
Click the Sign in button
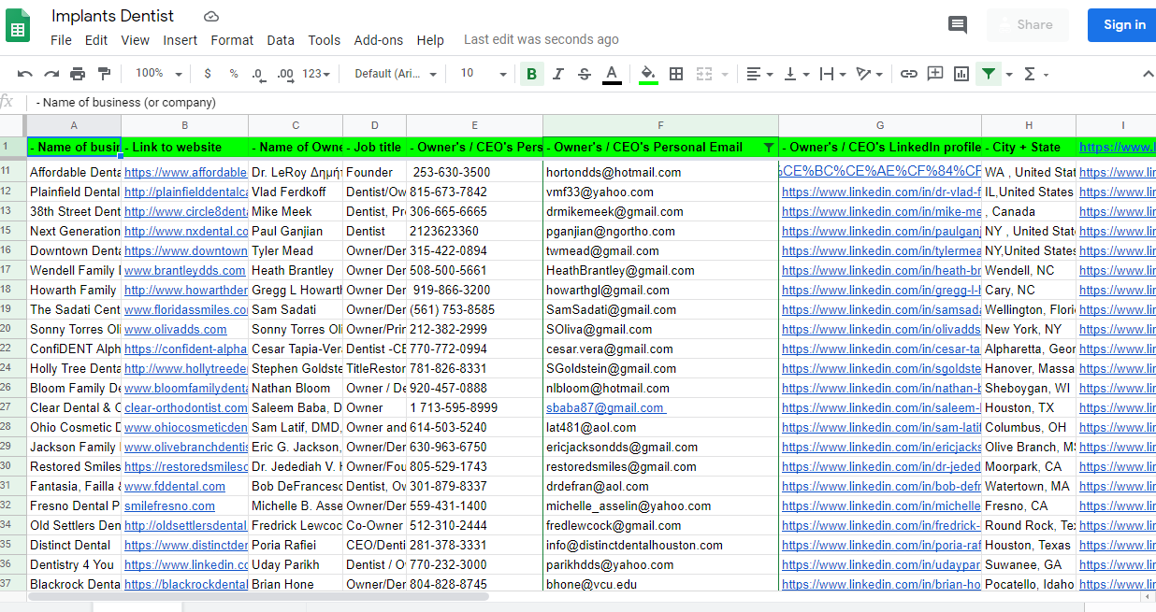click(1123, 25)
